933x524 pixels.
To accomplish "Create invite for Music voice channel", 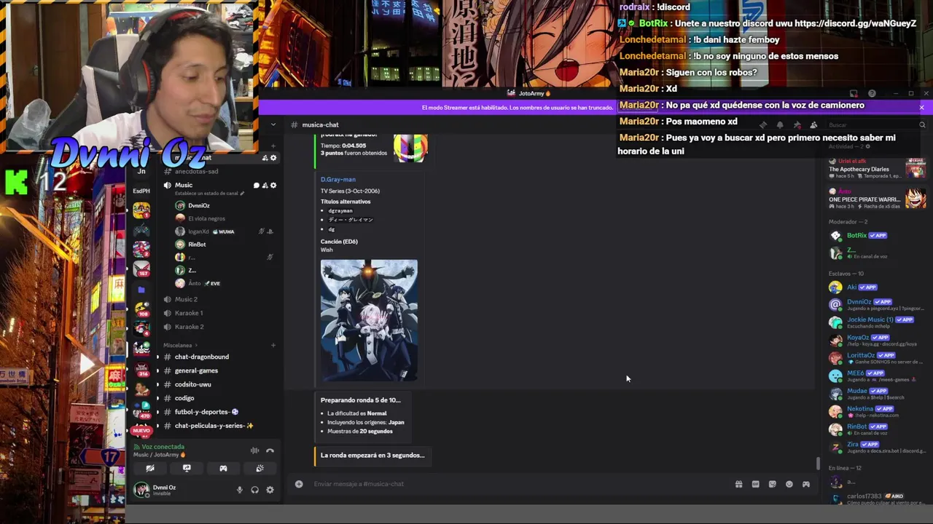I will [265, 186].
